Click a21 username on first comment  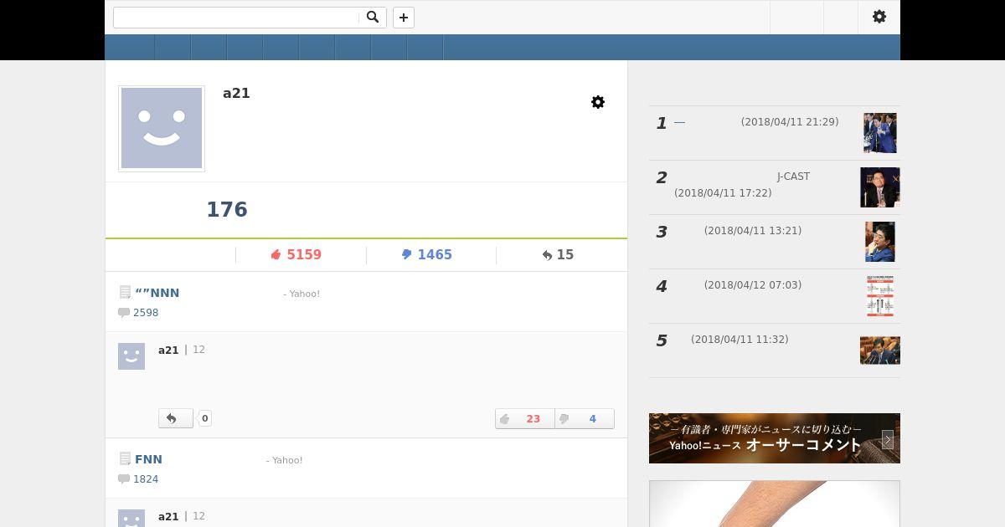click(x=168, y=350)
